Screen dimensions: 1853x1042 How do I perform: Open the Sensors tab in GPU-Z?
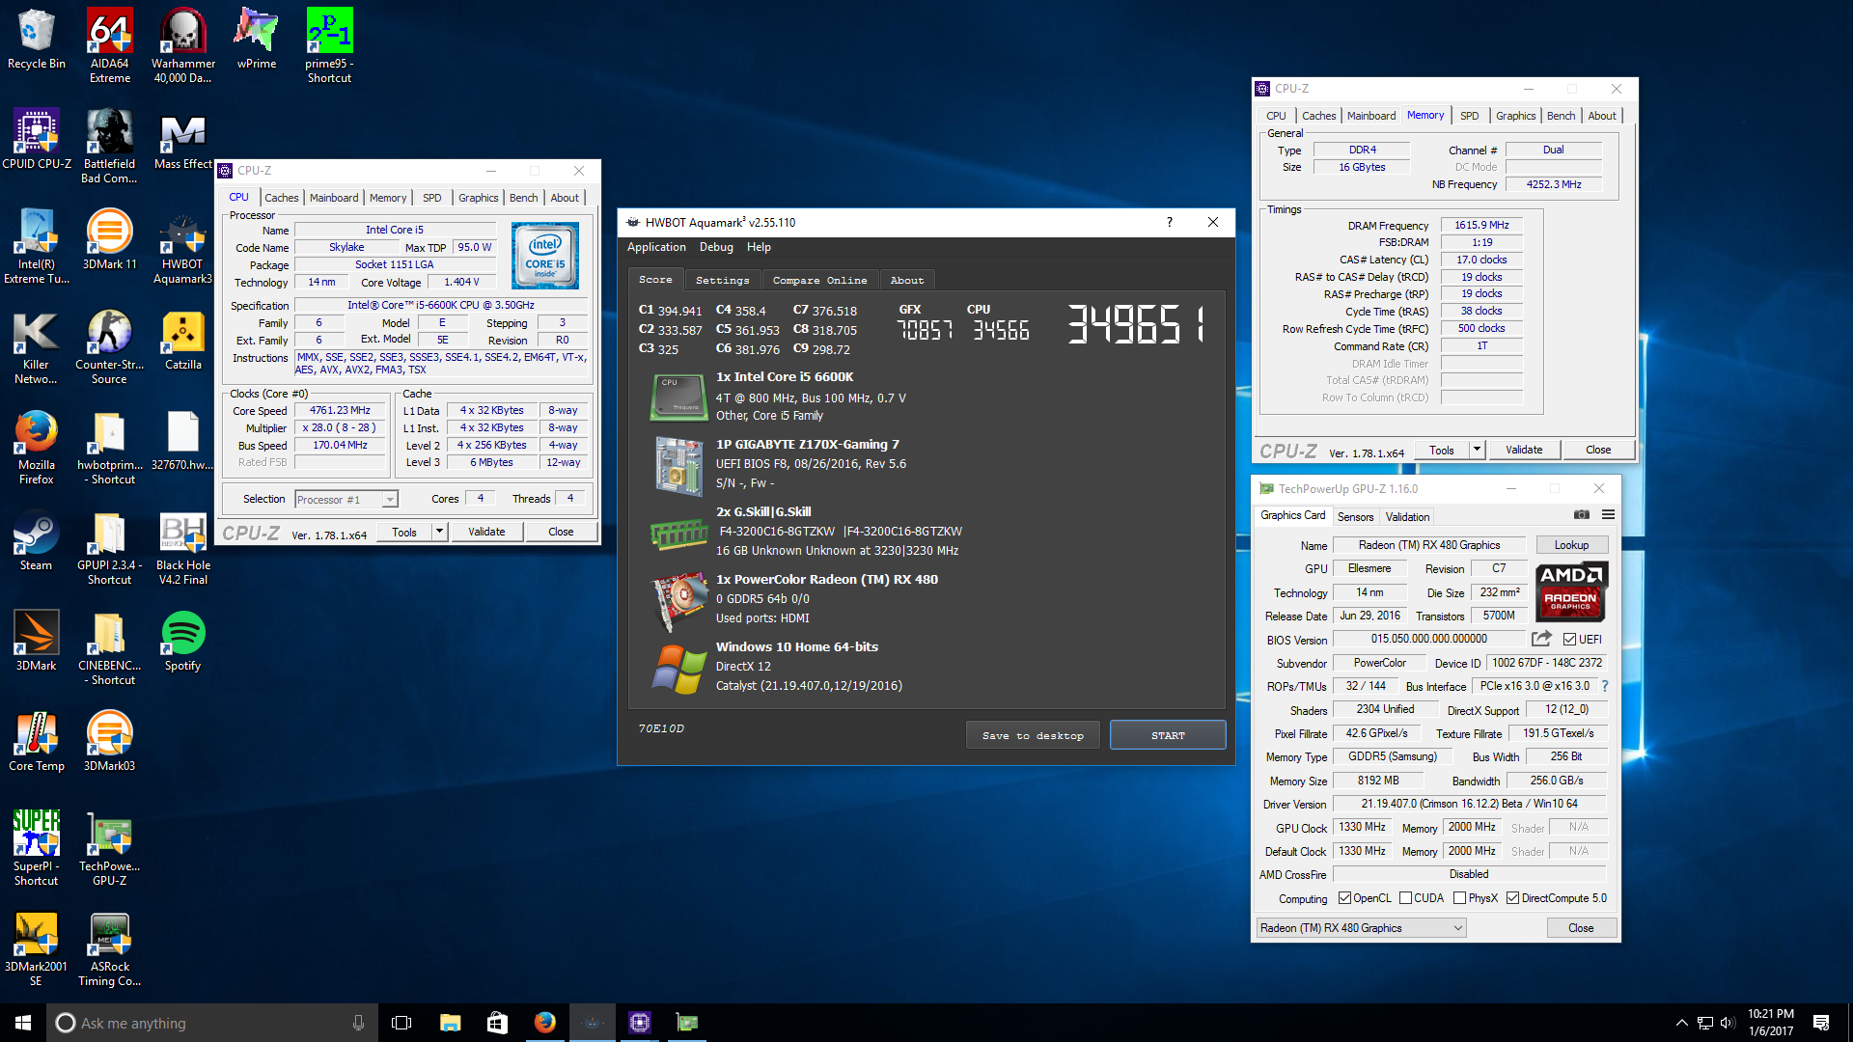1355,517
